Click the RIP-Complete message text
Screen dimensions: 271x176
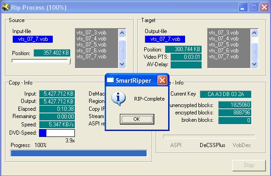[x=149, y=99]
